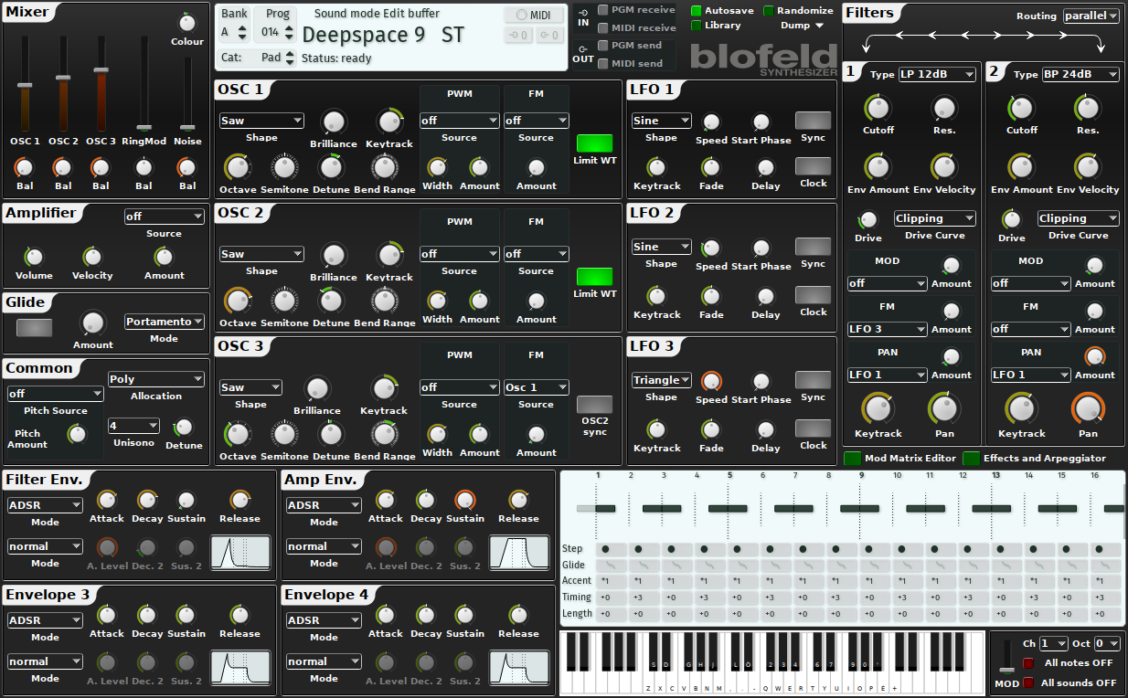Click the Amp Env. Sustain knob
Screen dimensions: 1128x698
click(464, 500)
